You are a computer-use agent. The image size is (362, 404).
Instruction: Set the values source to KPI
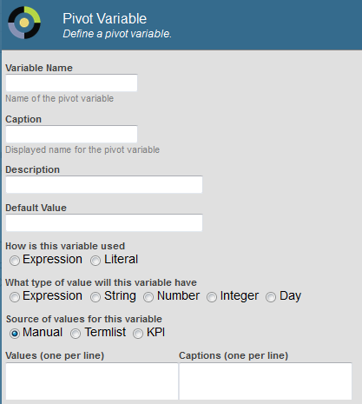(x=138, y=334)
